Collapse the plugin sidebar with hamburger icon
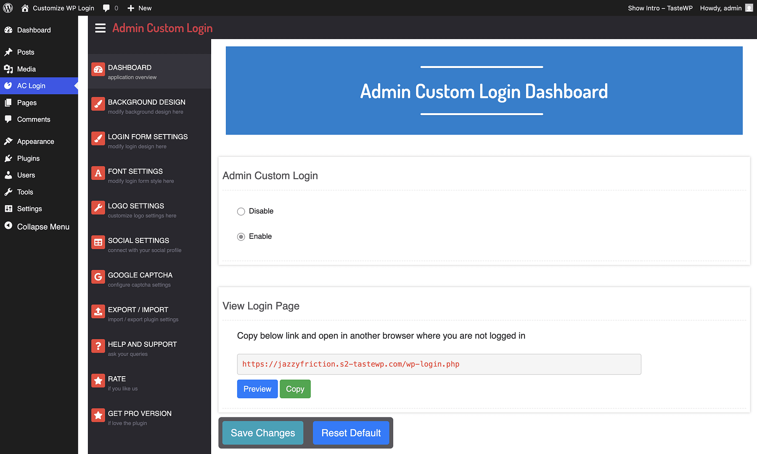The image size is (757, 454). [100, 28]
